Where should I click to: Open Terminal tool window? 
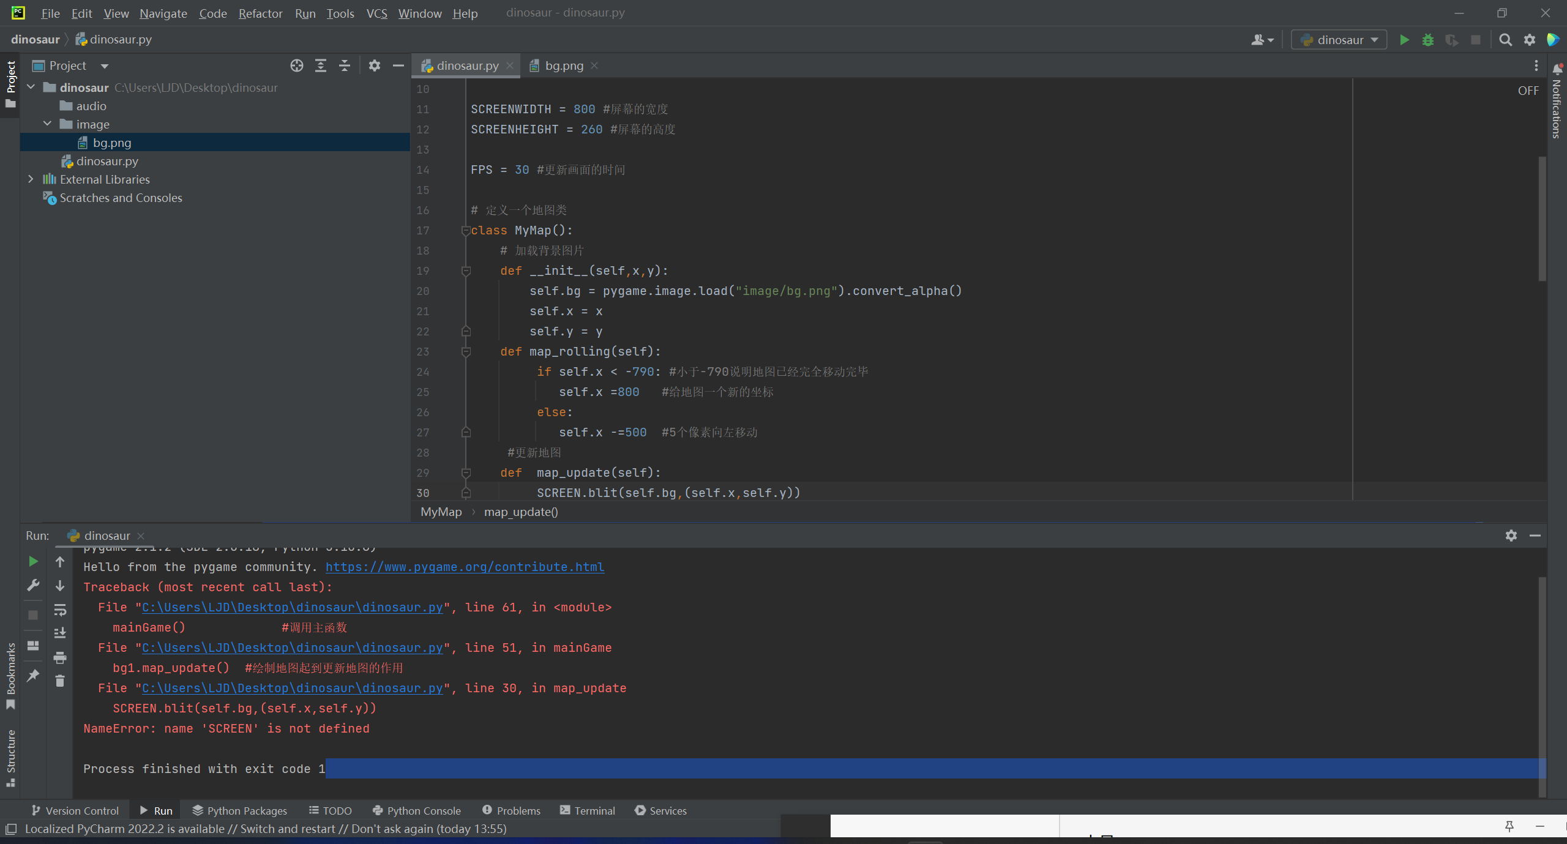tap(587, 810)
